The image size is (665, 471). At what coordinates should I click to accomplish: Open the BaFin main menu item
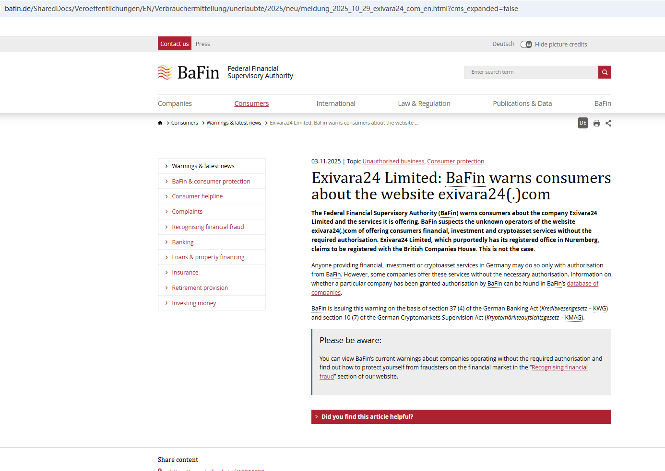tap(603, 103)
